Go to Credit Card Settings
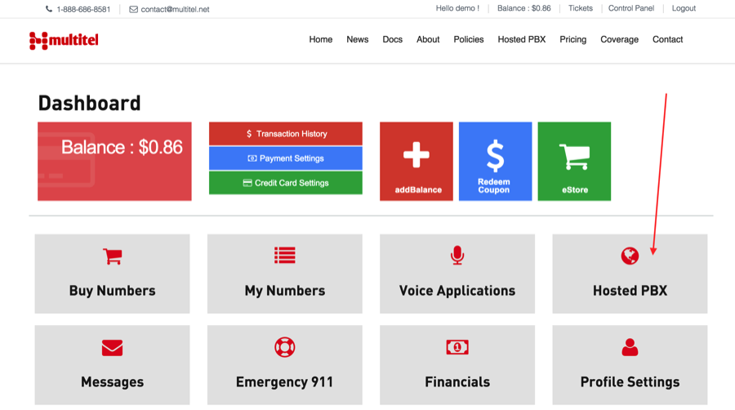The height and width of the screenshot is (410, 735). point(286,183)
